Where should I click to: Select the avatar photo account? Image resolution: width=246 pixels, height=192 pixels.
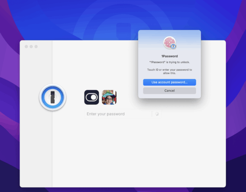[109, 97]
